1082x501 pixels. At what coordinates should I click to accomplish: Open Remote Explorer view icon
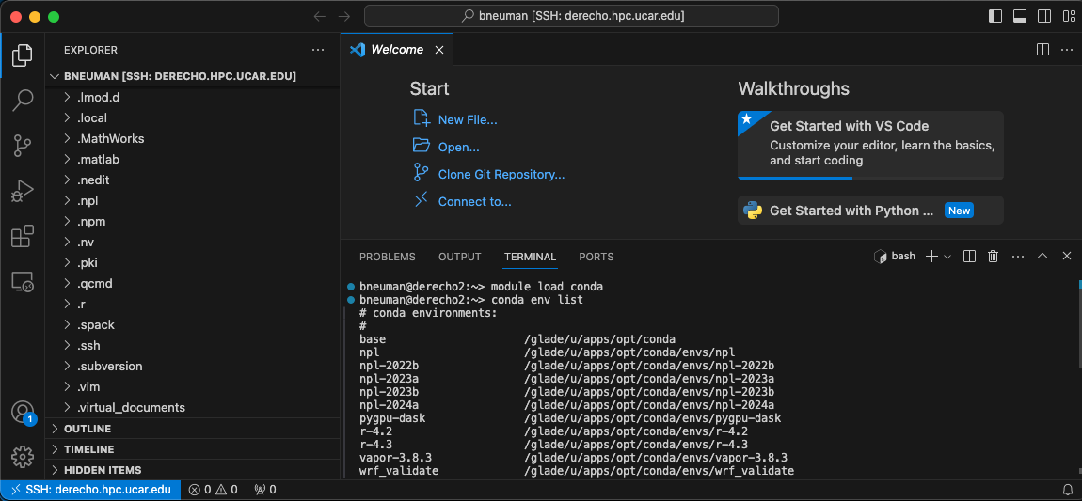(x=22, y=281)
